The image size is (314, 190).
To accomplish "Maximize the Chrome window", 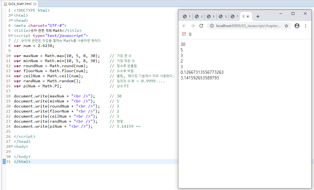I will point(293,14).
